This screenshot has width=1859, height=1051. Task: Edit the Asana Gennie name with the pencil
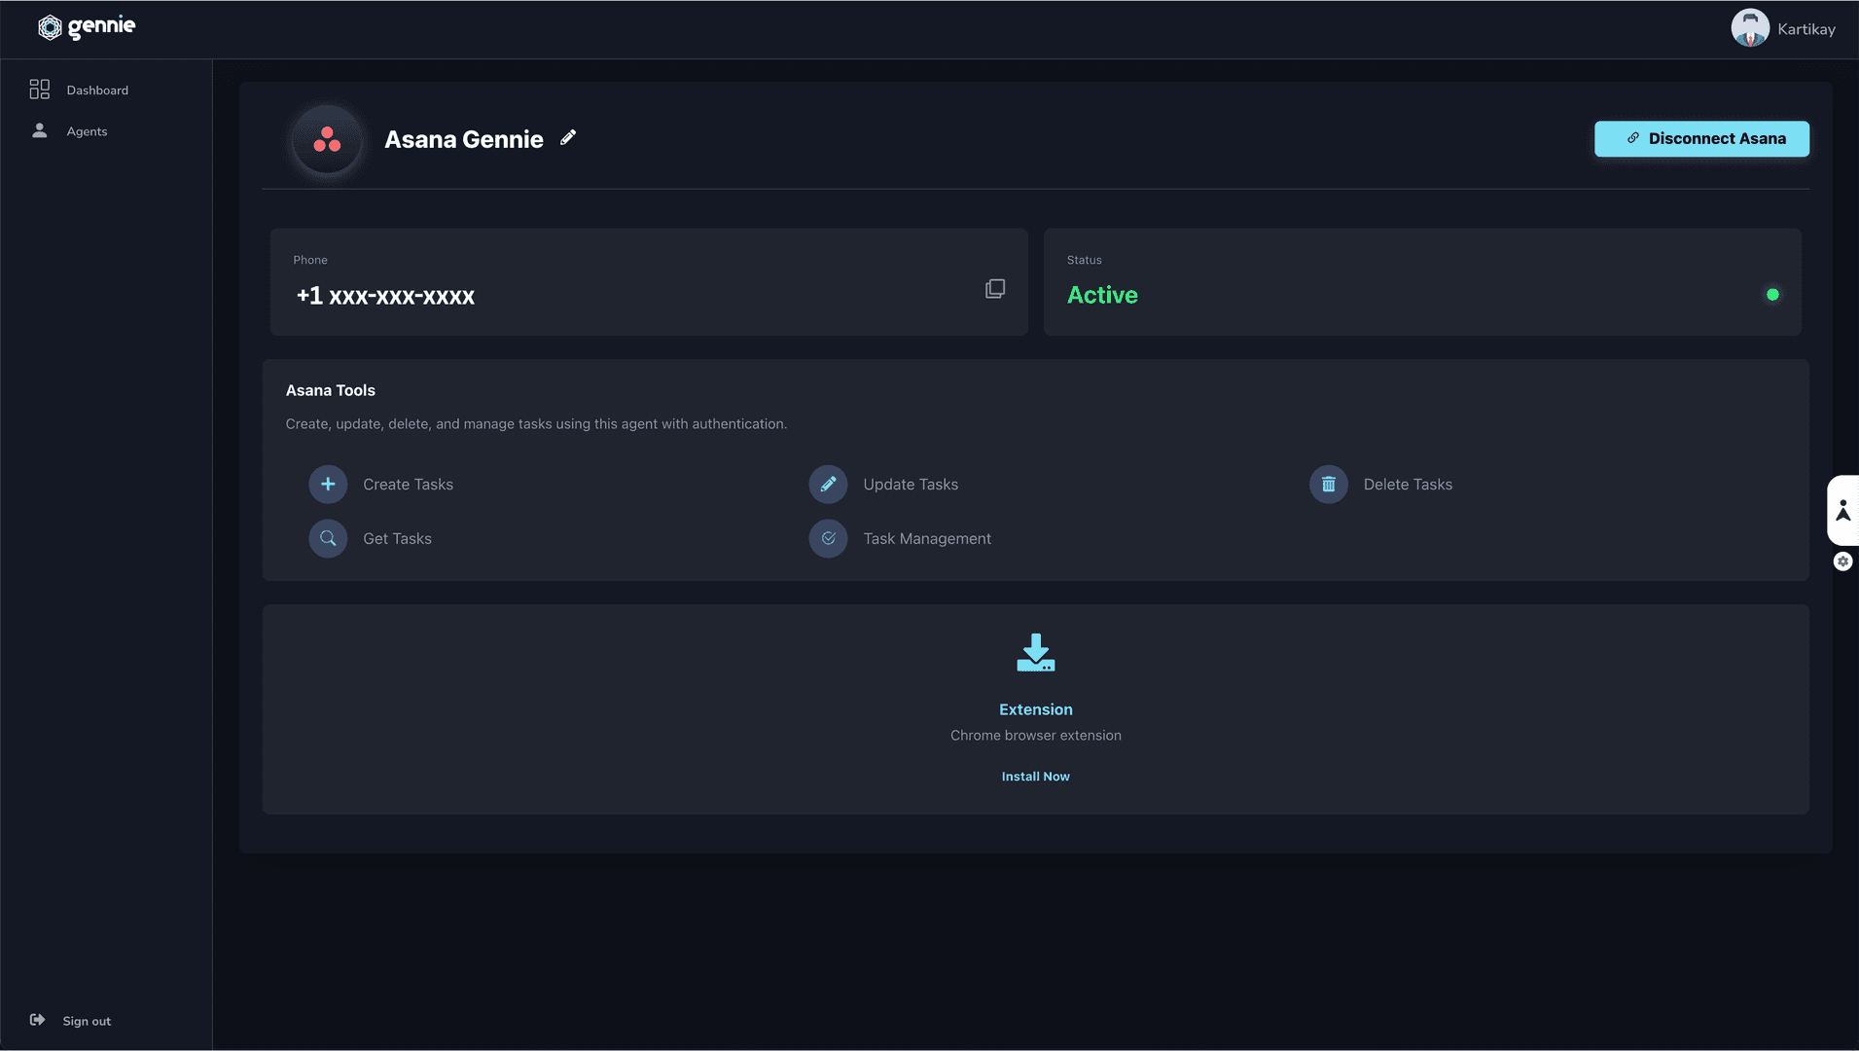[568, 137]
